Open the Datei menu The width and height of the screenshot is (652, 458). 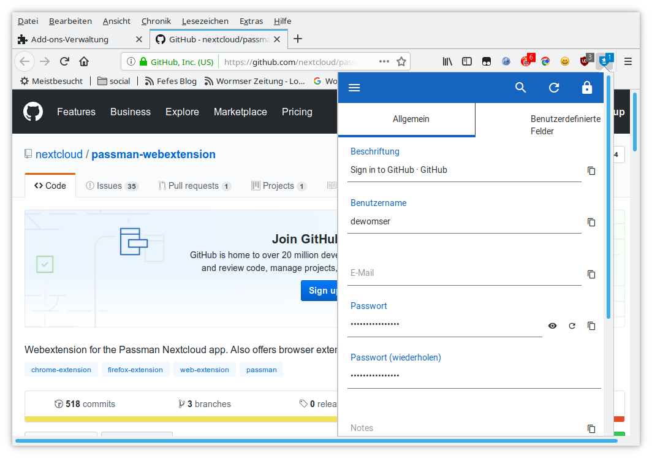point(28,21)
